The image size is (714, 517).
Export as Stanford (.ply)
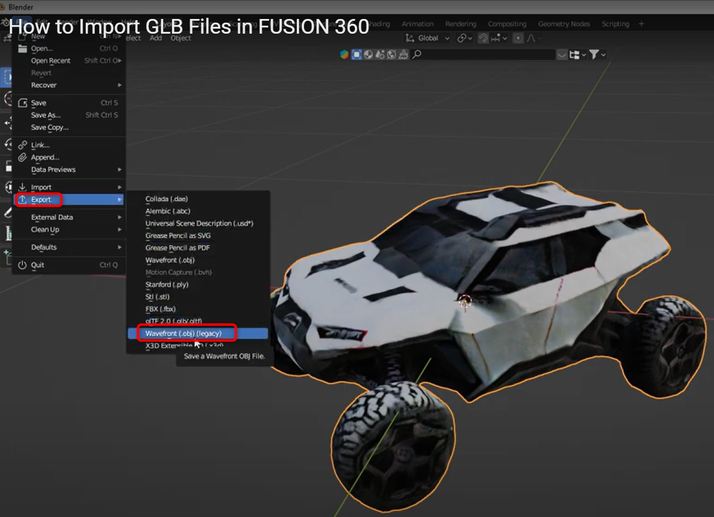pos(198,285)
